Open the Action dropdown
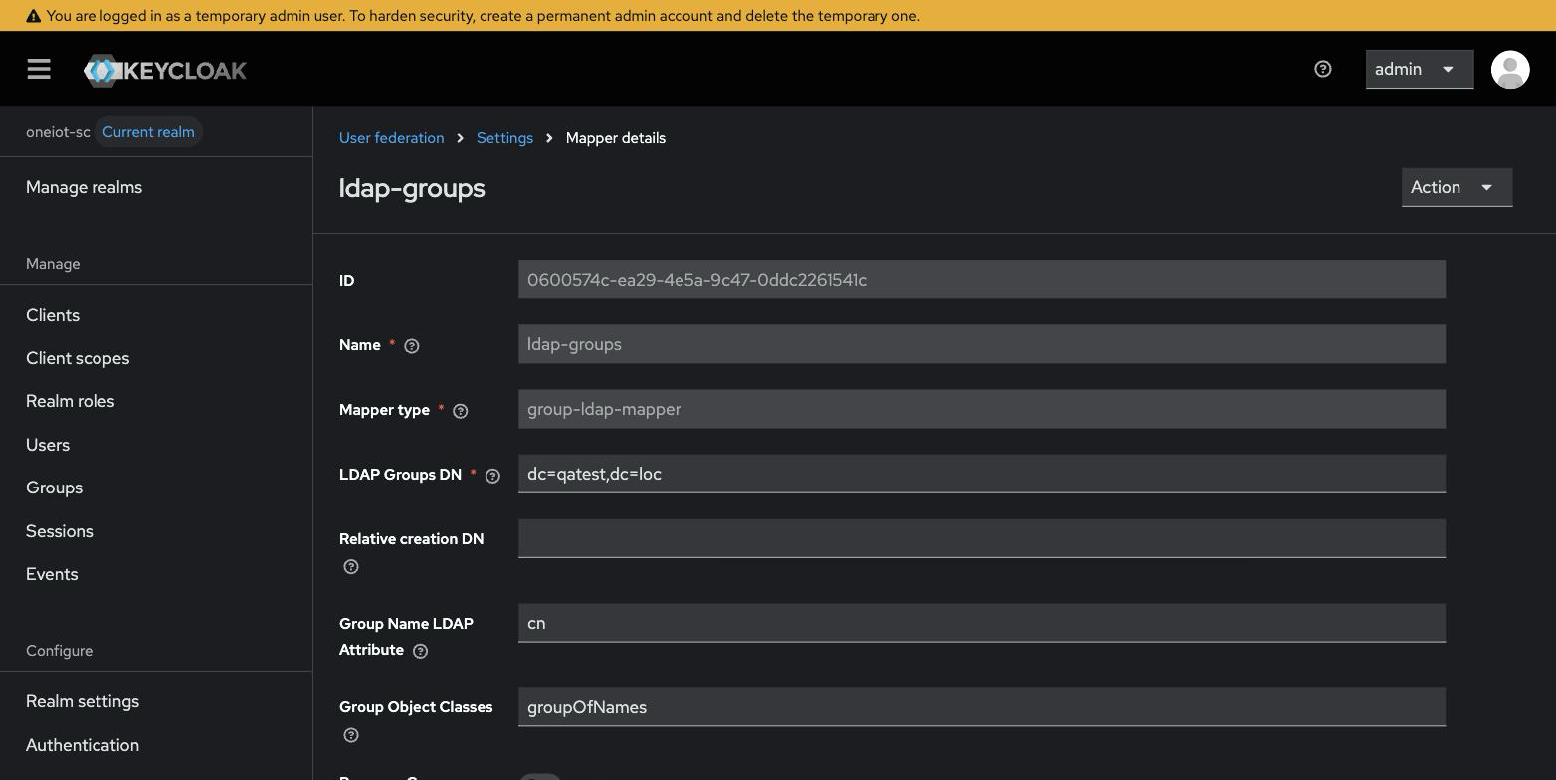This screenshot has width=1556, height=780. (1457, 187)
